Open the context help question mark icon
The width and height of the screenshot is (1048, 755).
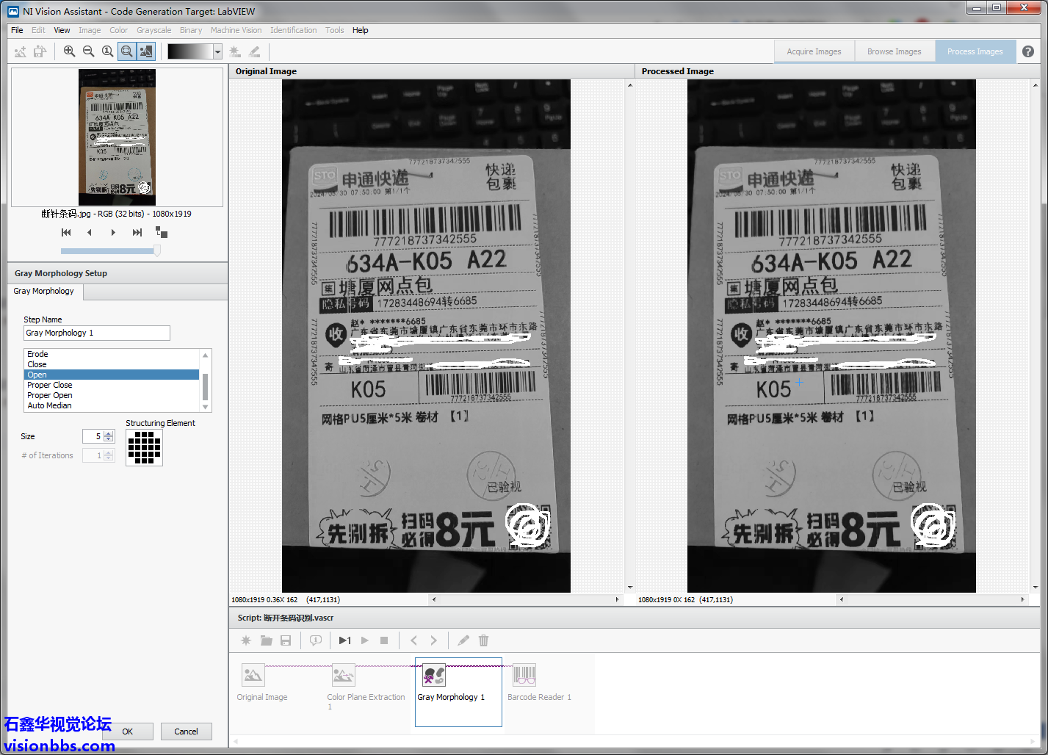pos(1028,51)
